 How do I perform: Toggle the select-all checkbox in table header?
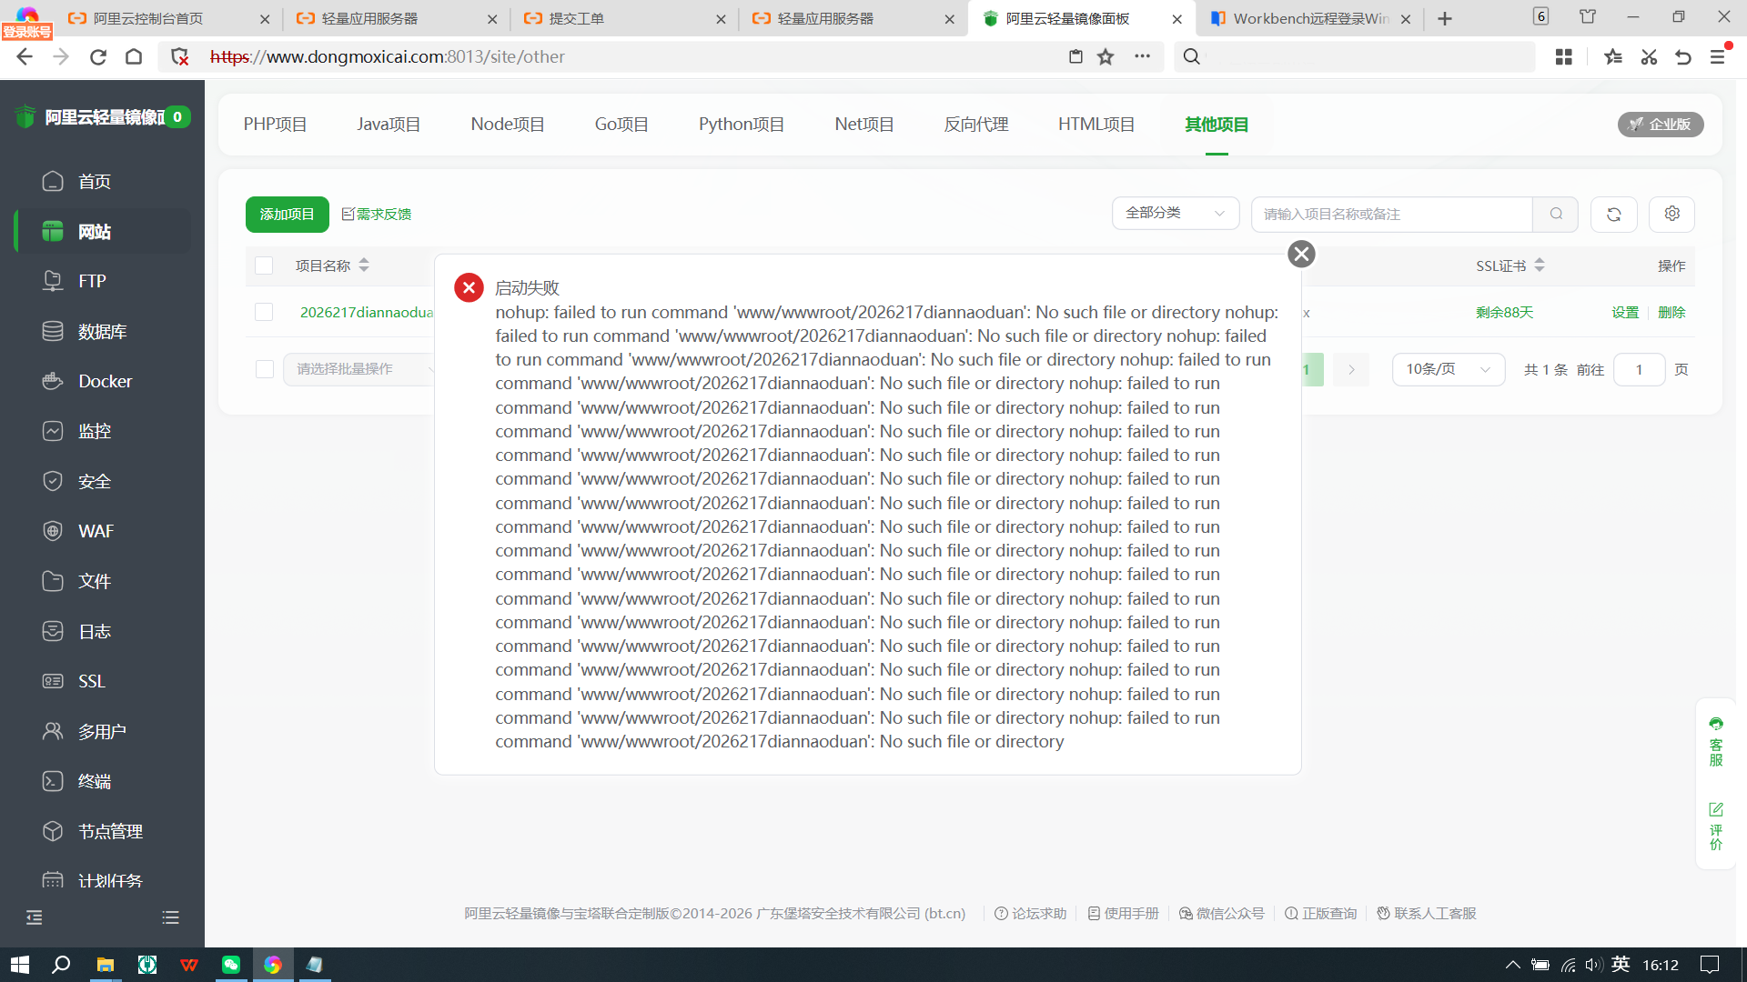tap(264, 266)
